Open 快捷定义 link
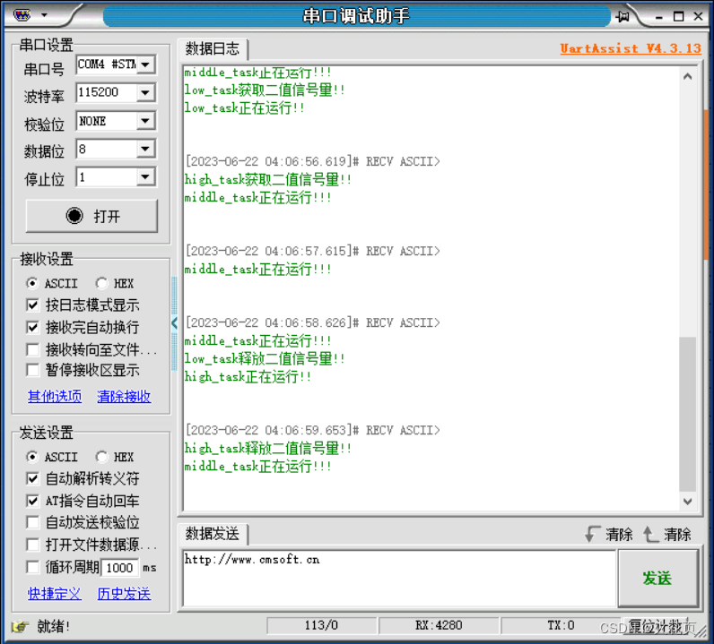This screenshot has width=714, height=644. coord(55,594)
